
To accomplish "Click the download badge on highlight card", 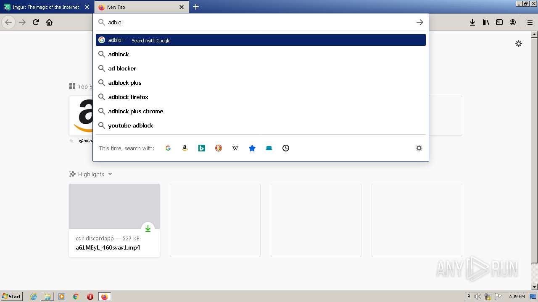I will pyautogui.click(x=148, y=229).
